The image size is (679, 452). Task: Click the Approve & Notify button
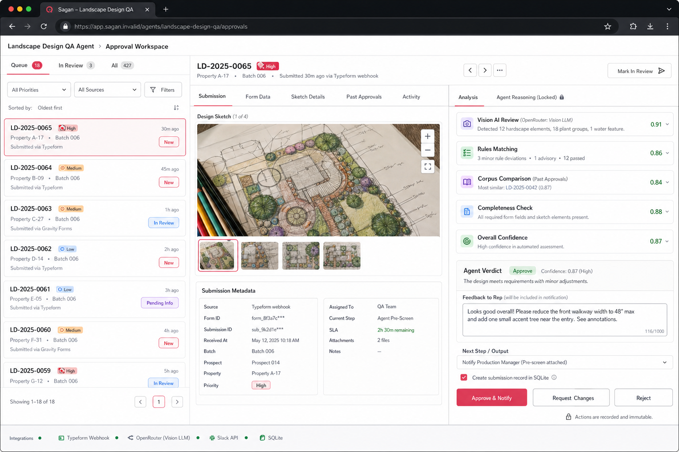[x=492, y=398]
